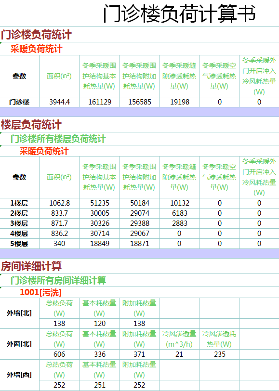Click the 1楼层 row label
The height and width of the screenshot is (391, 279).
pos(19,203)
